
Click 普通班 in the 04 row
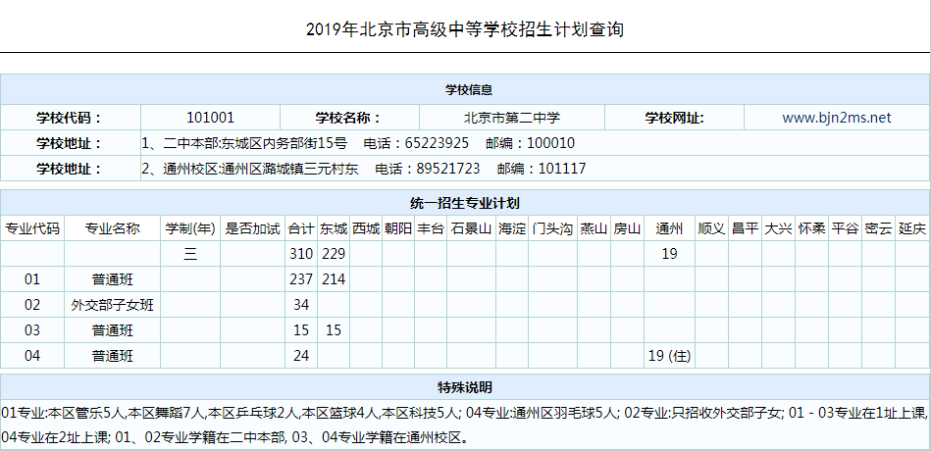click(112, 356)
